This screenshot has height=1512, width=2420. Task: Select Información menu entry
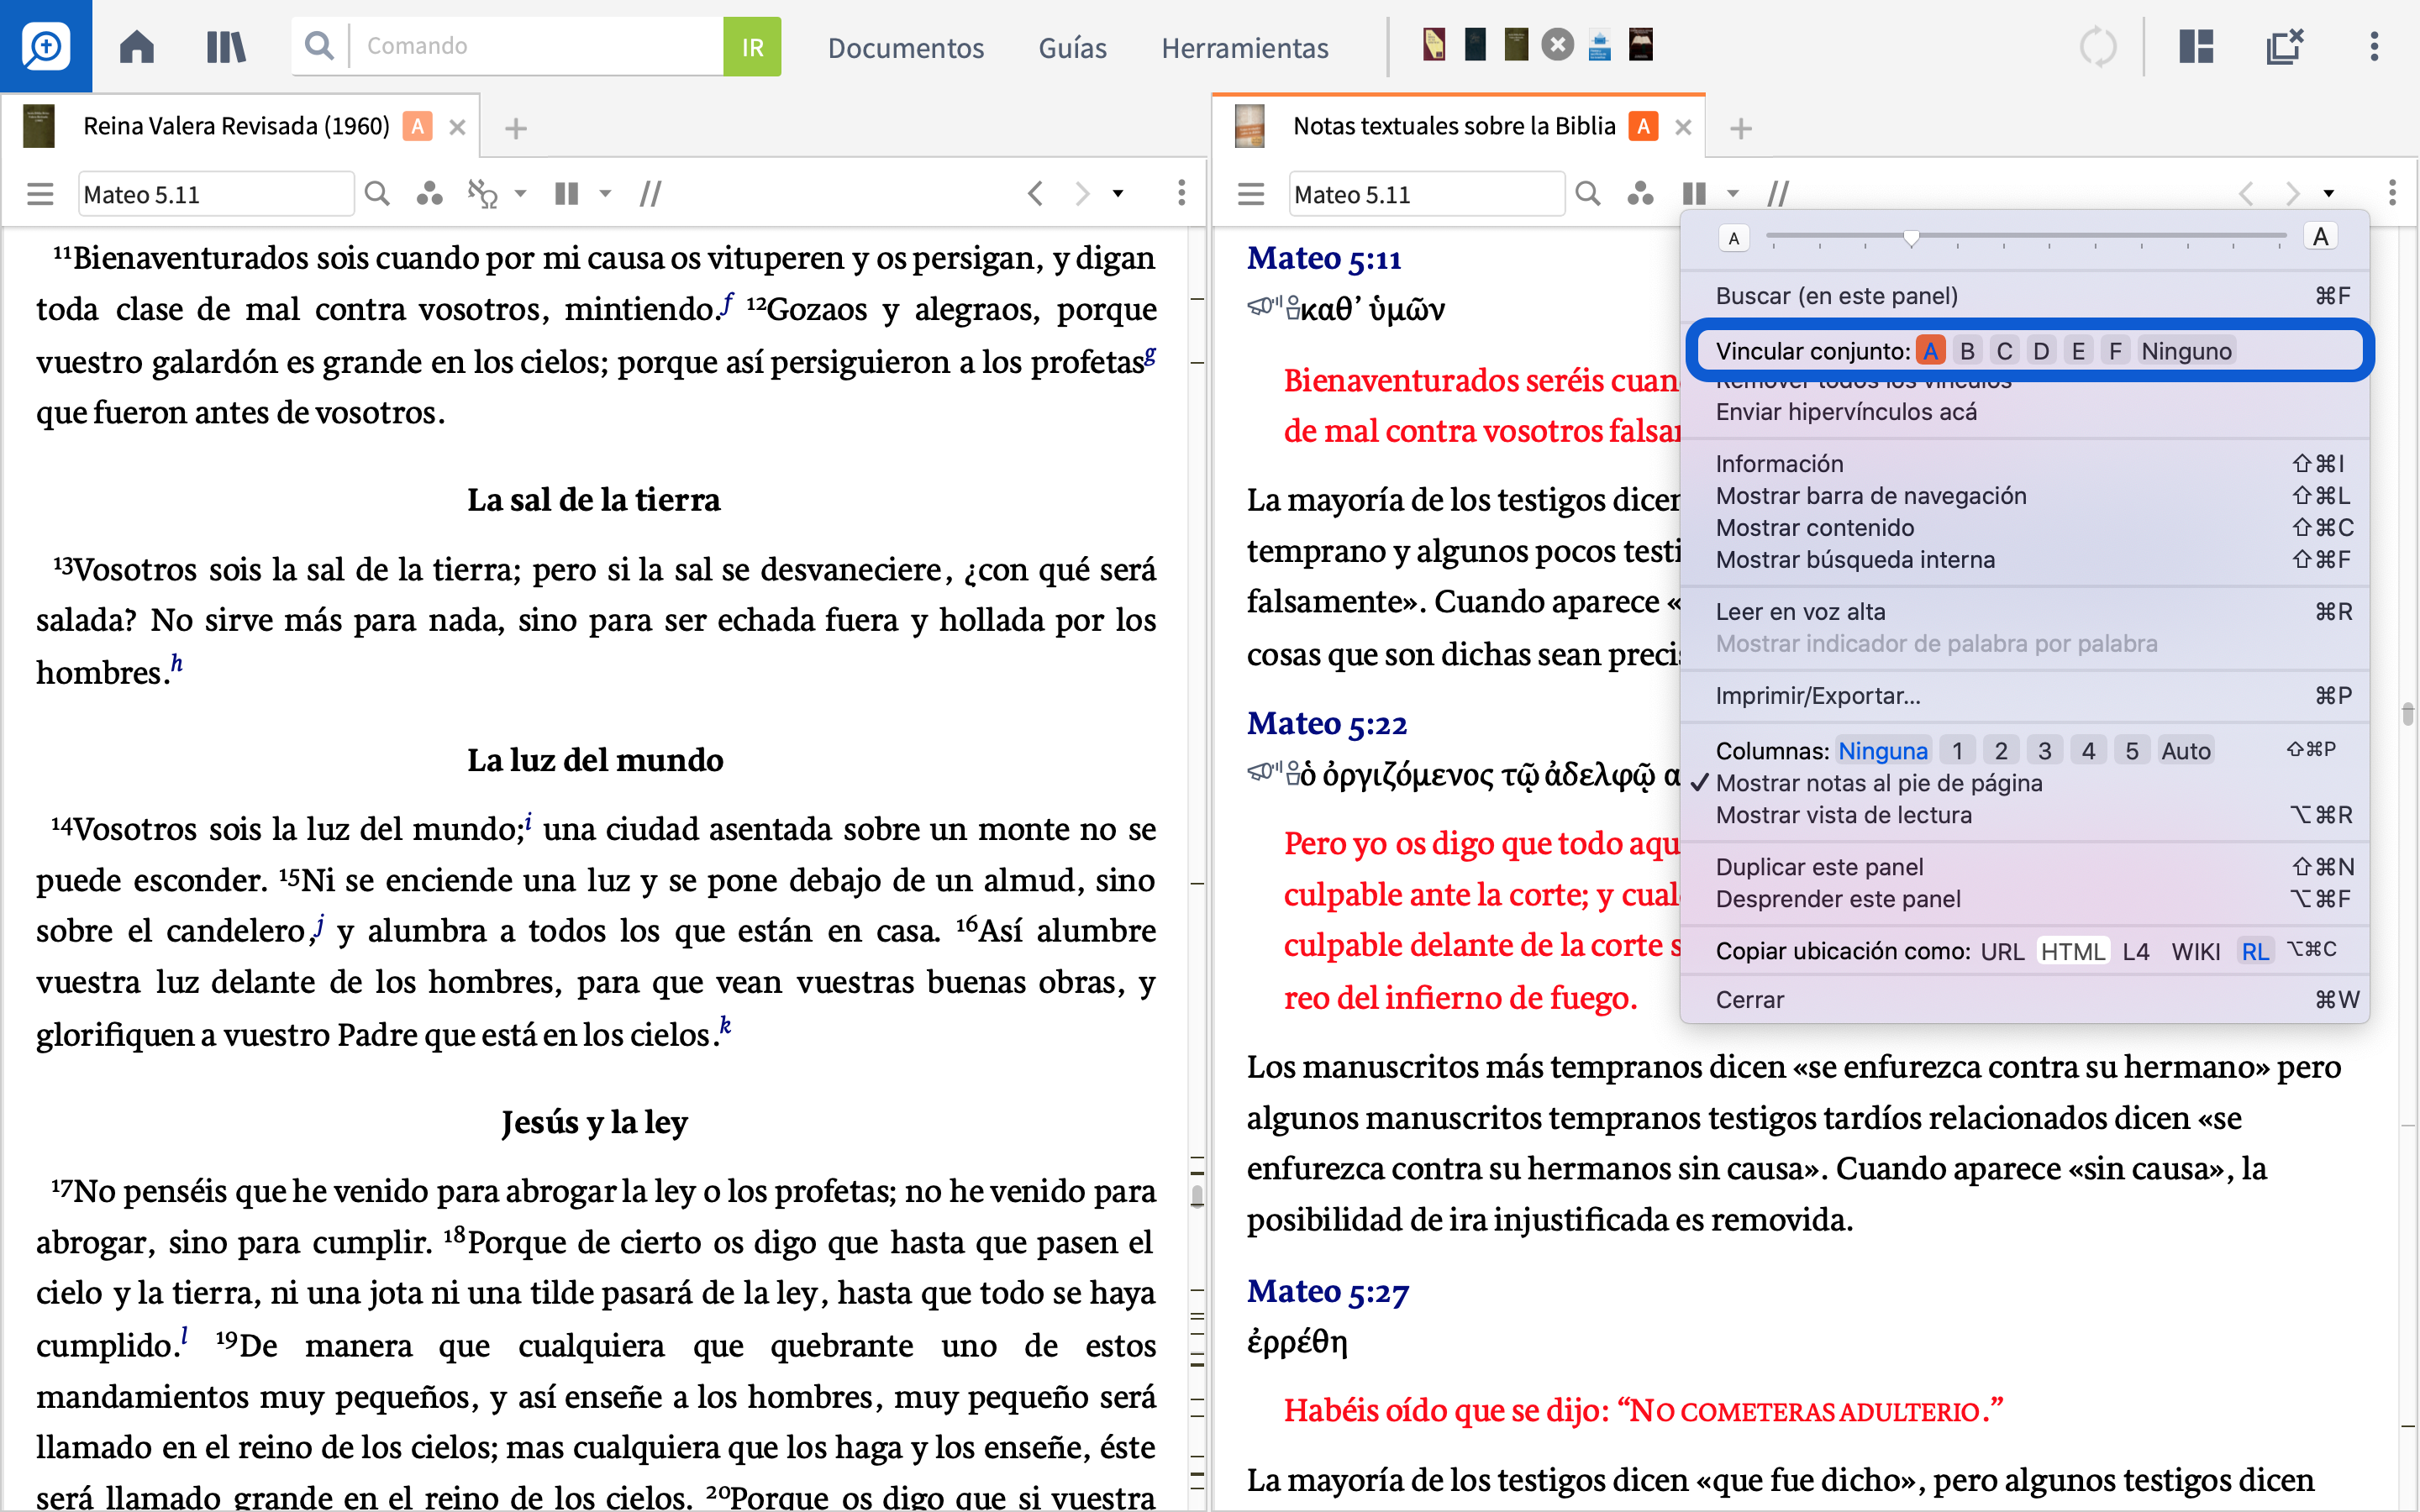click(x=2026, y=464)
